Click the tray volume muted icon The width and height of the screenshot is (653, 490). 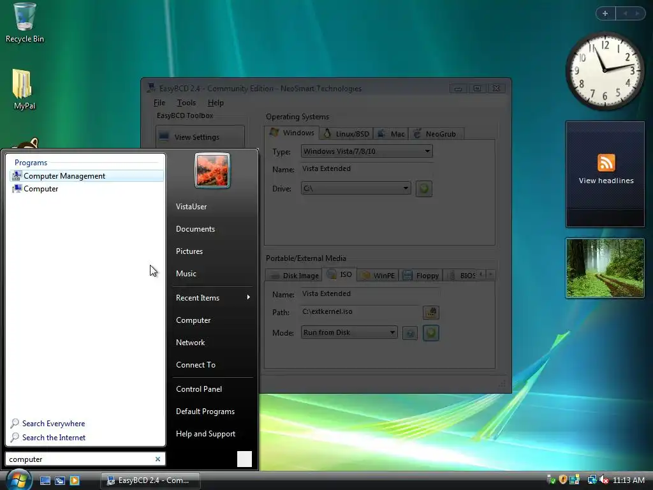604,480
